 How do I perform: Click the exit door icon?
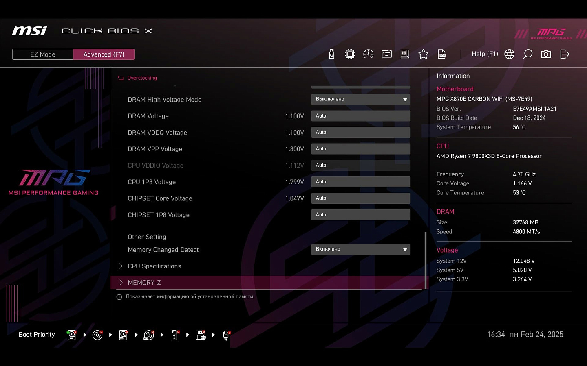point(565,54)
